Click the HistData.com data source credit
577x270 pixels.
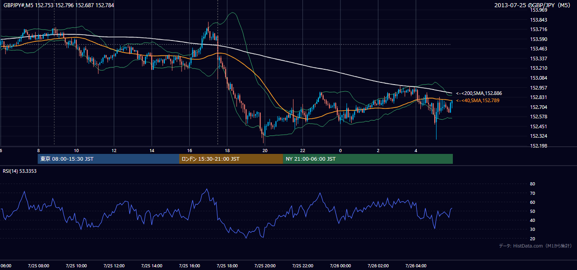(535, 246)
